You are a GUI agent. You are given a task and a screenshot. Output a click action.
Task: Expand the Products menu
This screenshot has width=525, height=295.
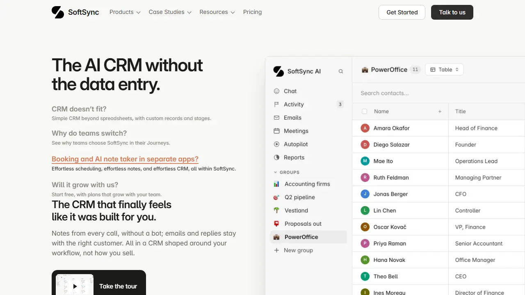coord(125,12)
